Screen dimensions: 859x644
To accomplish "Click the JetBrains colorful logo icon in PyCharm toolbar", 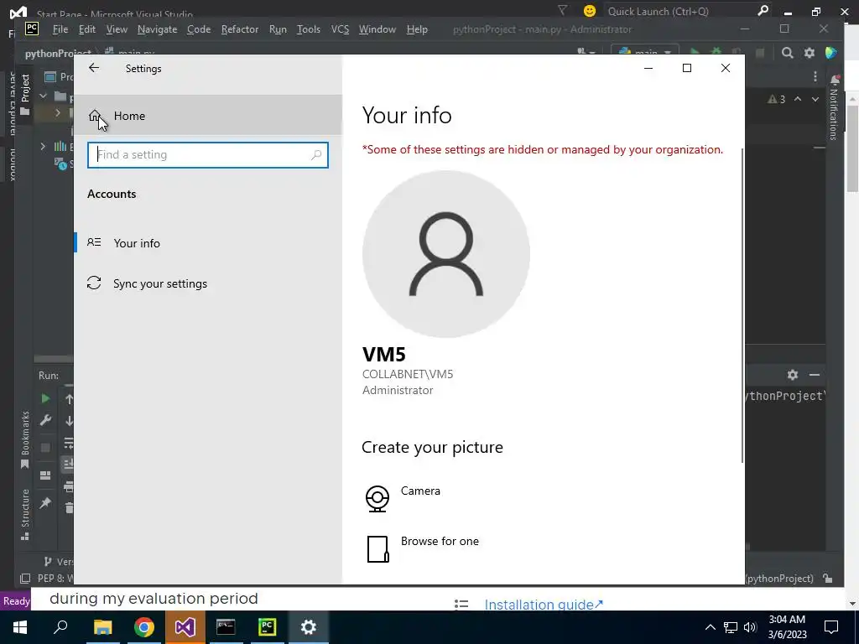I will point(831,53).
